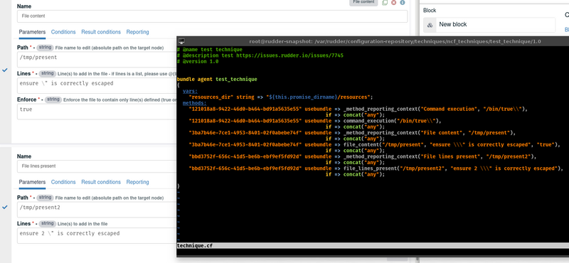Click the blue checkmark beside File lines present method

click(5, 207)
